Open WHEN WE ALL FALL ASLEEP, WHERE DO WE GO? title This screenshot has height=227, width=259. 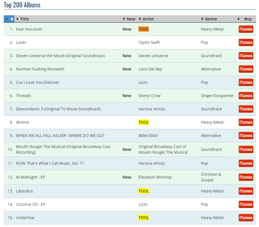60,136
